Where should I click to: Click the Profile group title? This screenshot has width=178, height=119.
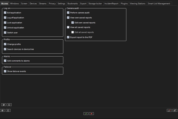coord(7,39)
